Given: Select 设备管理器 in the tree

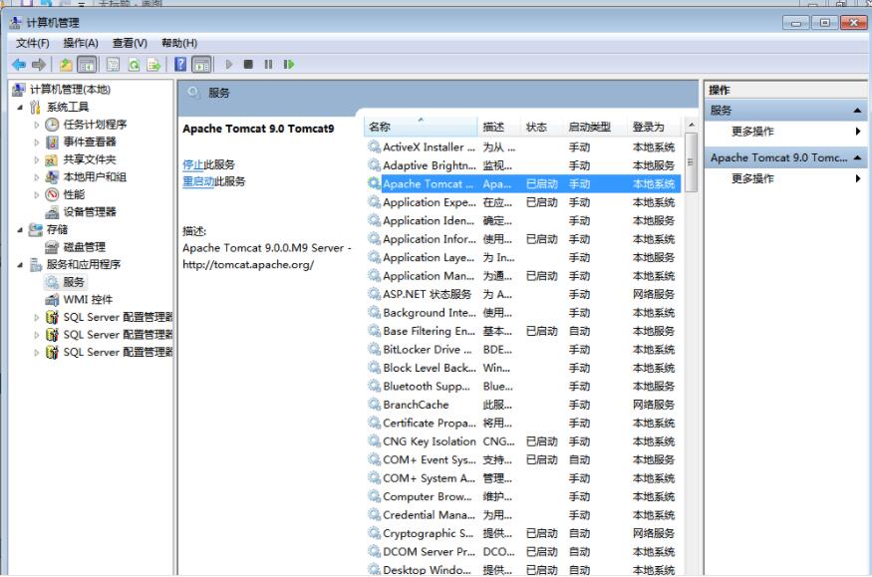Looking at the screenshot, I should (x=90, y=212).
